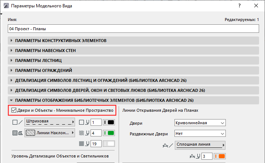
Task: Open the Раздвижные Двери dropdown set to Нет
Action: 200,133
